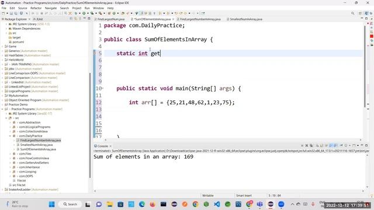Minimize the Package Explorer view
This screenshot has width=374, height=210.
coord(84,19)
